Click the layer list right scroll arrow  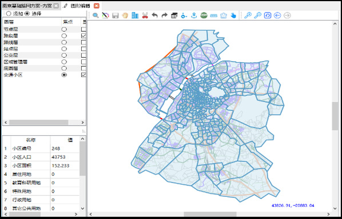coord(83,123)
